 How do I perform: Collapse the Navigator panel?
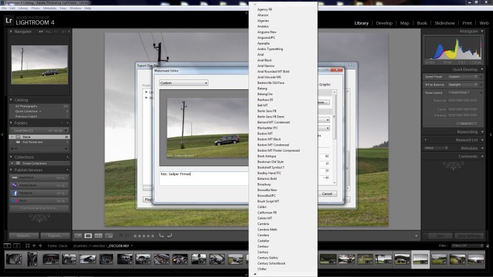11,32
